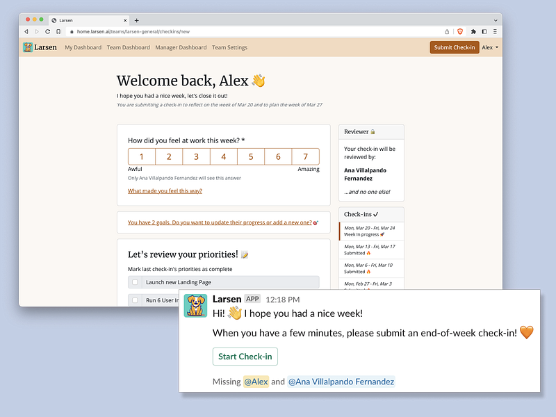Click the lock icon in the address bar

[x=72, y=31]
